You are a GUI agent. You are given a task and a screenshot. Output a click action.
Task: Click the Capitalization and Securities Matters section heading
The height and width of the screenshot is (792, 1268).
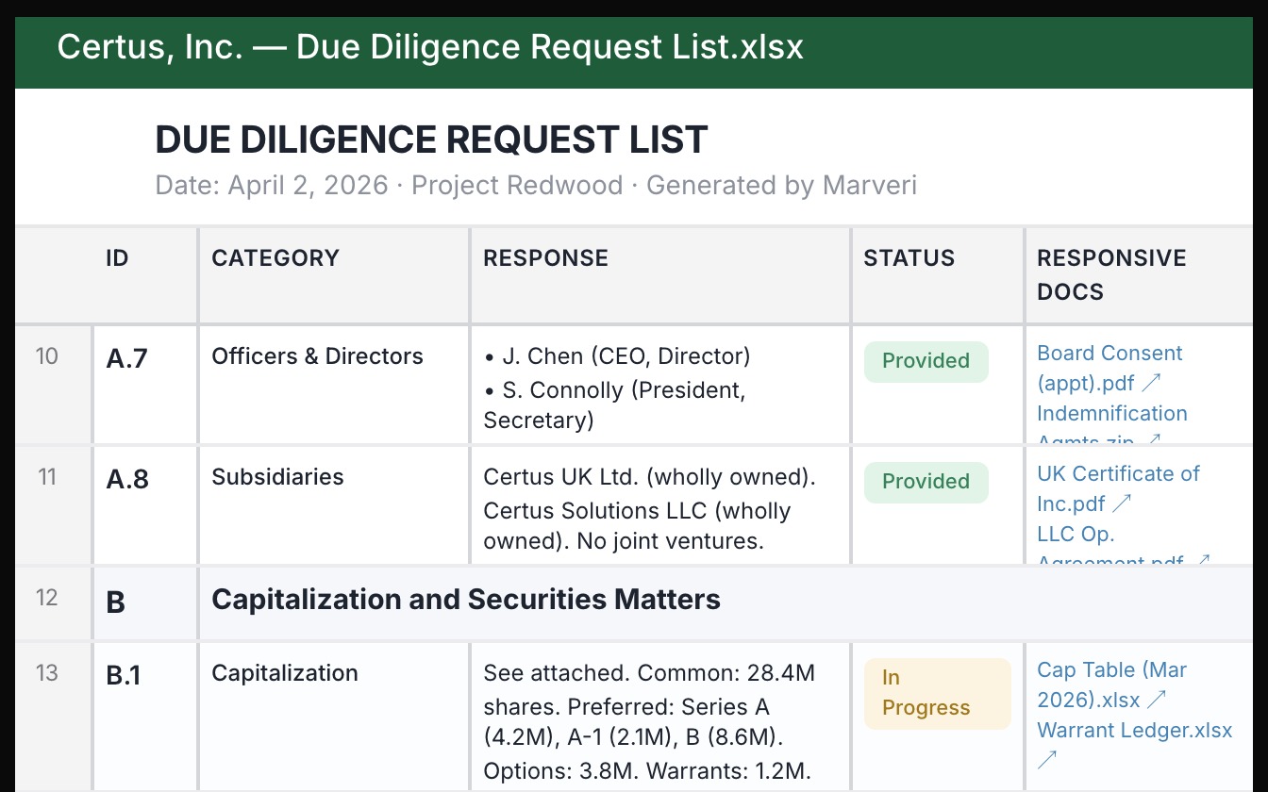[x=466, y=600]
